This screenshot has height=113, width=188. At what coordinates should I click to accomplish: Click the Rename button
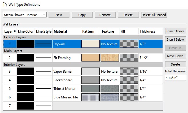click(x=105, y=15)
